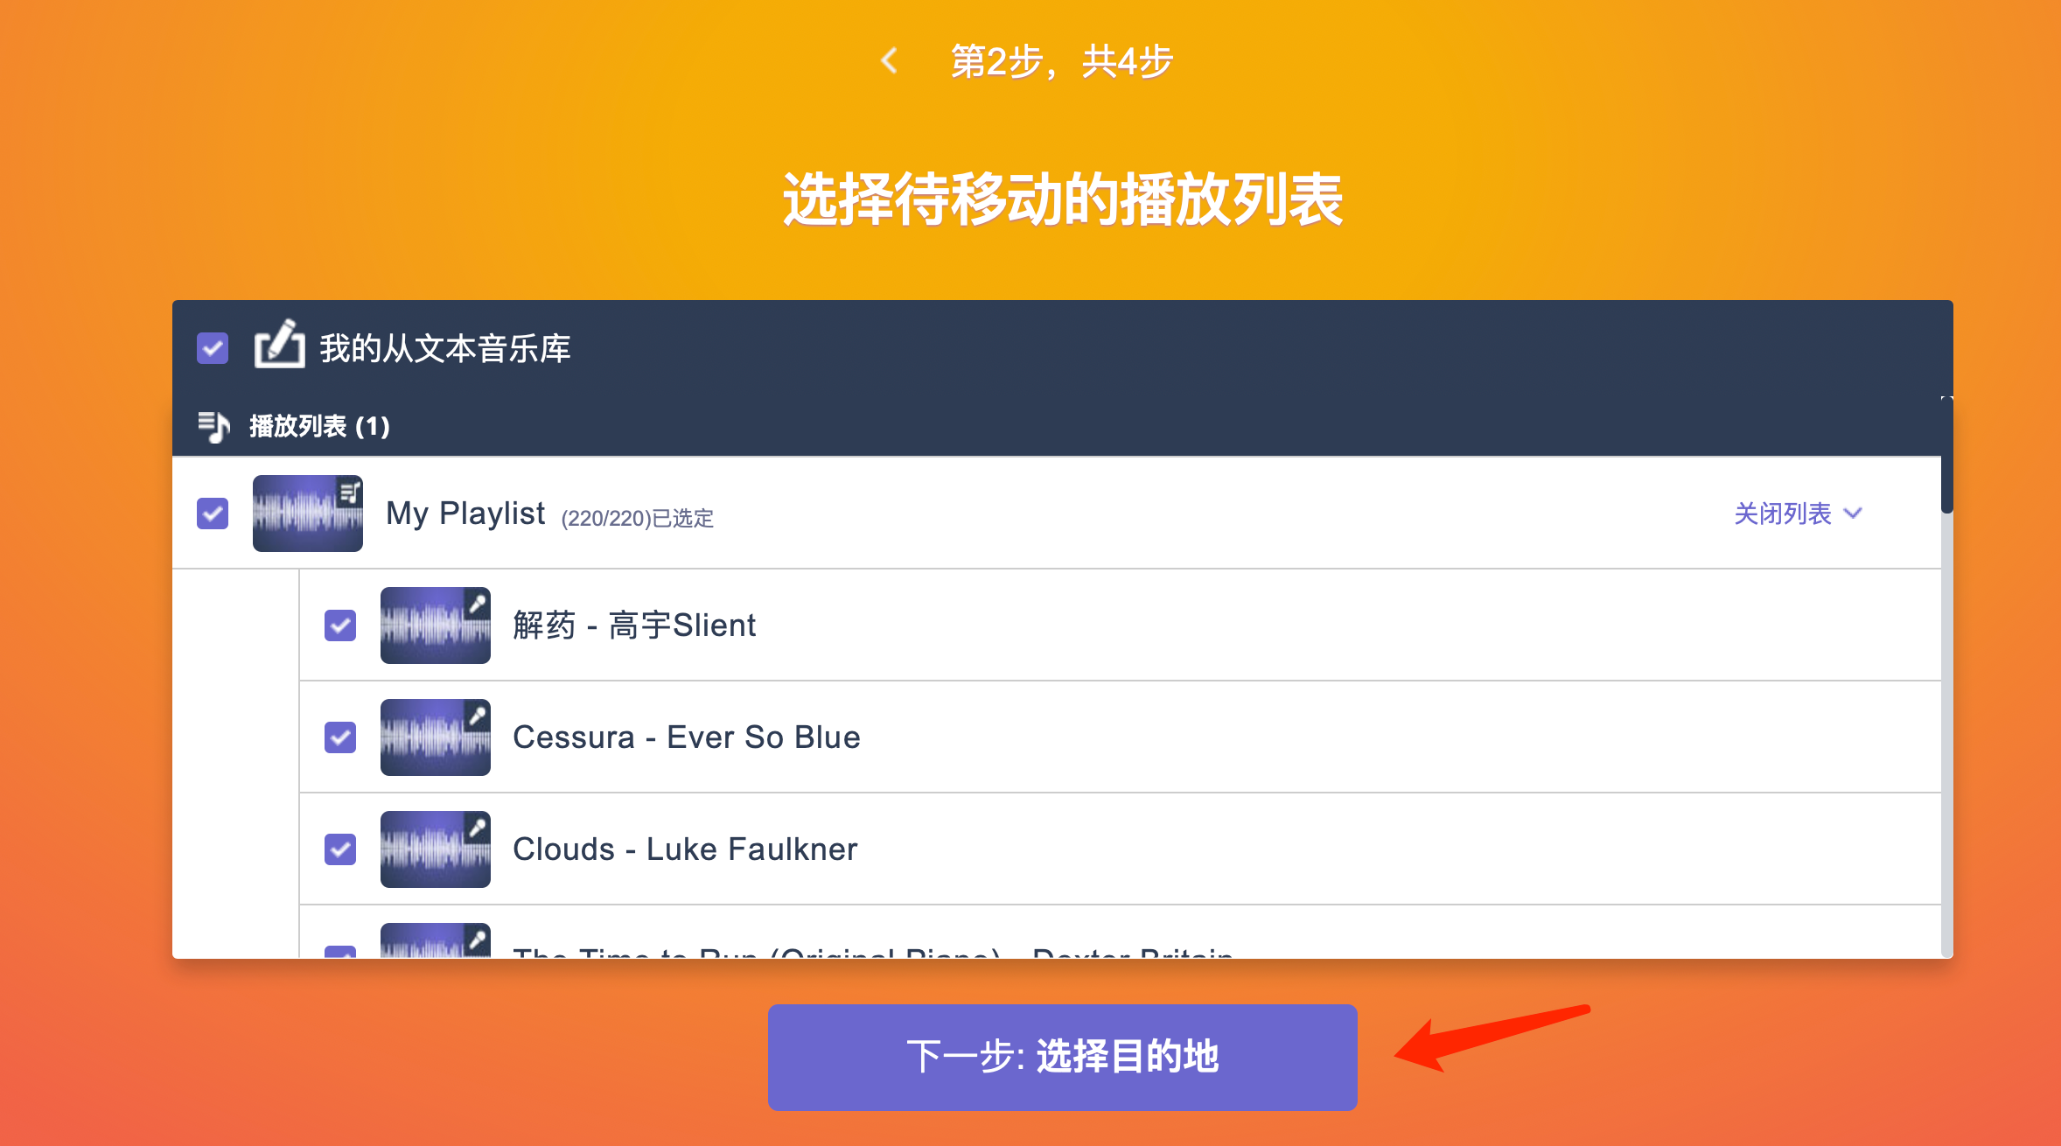Uncheck the 我的从文本音乐库 checkbox
2061x1146 pixels.
(x=213, y=348)
